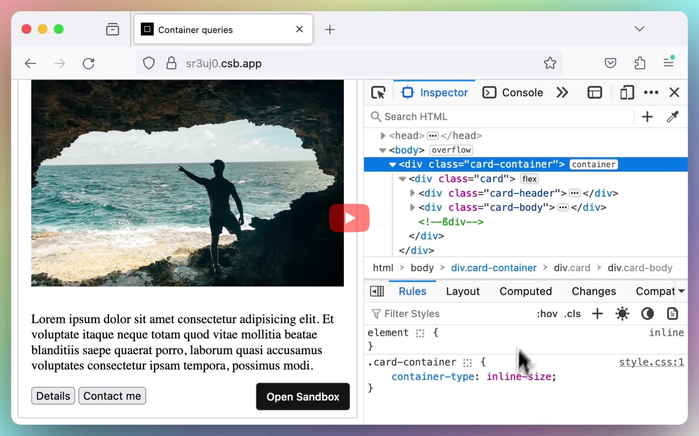Expand card-header ellipsis badge

(x=575, y=193)
